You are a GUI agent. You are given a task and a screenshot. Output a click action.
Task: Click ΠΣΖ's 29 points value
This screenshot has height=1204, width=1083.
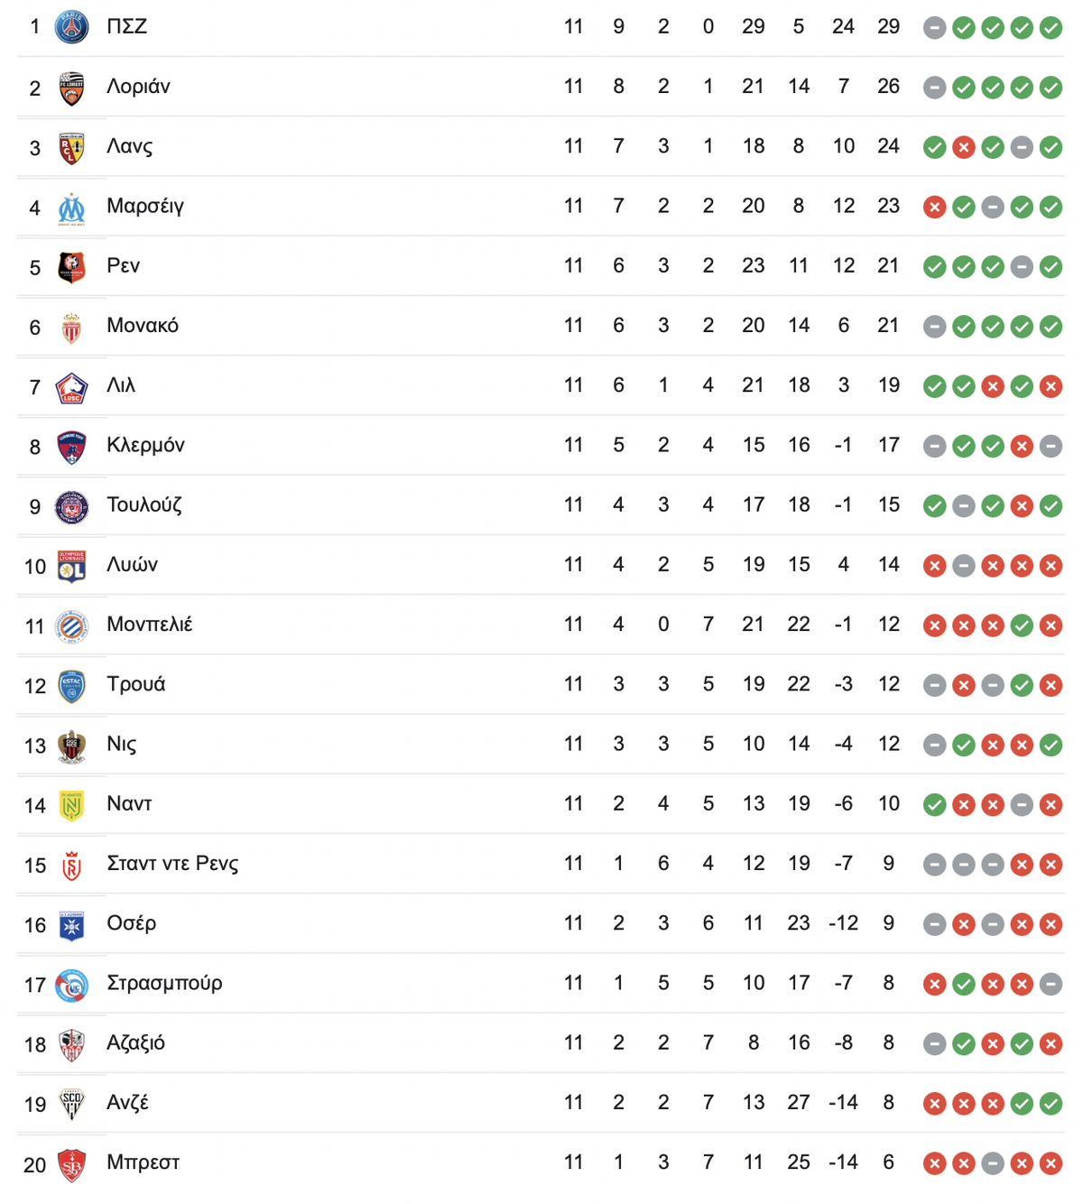(x=889, y=27)
